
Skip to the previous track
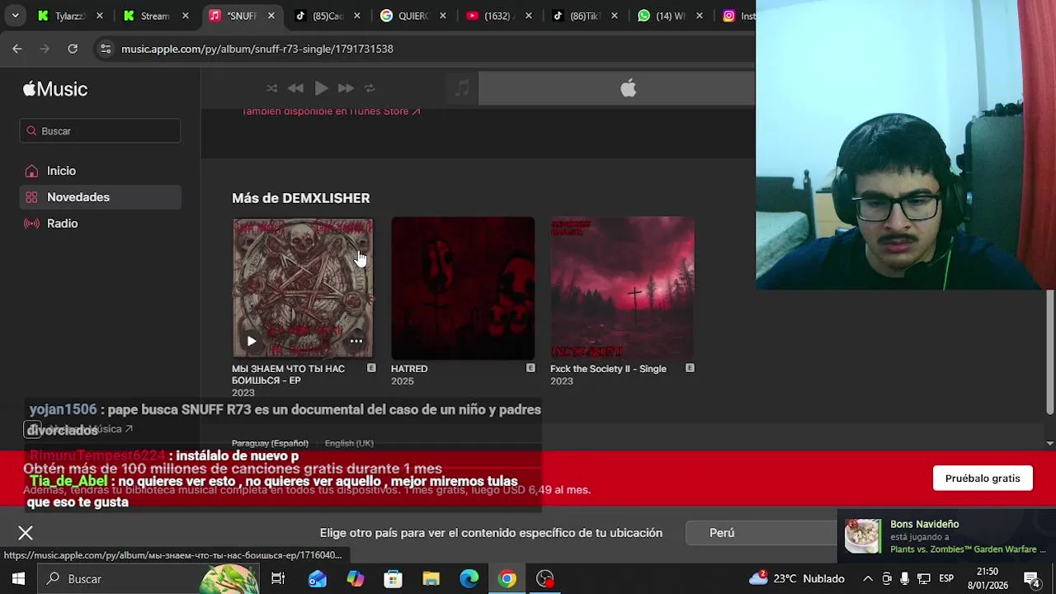coord(295,88)
